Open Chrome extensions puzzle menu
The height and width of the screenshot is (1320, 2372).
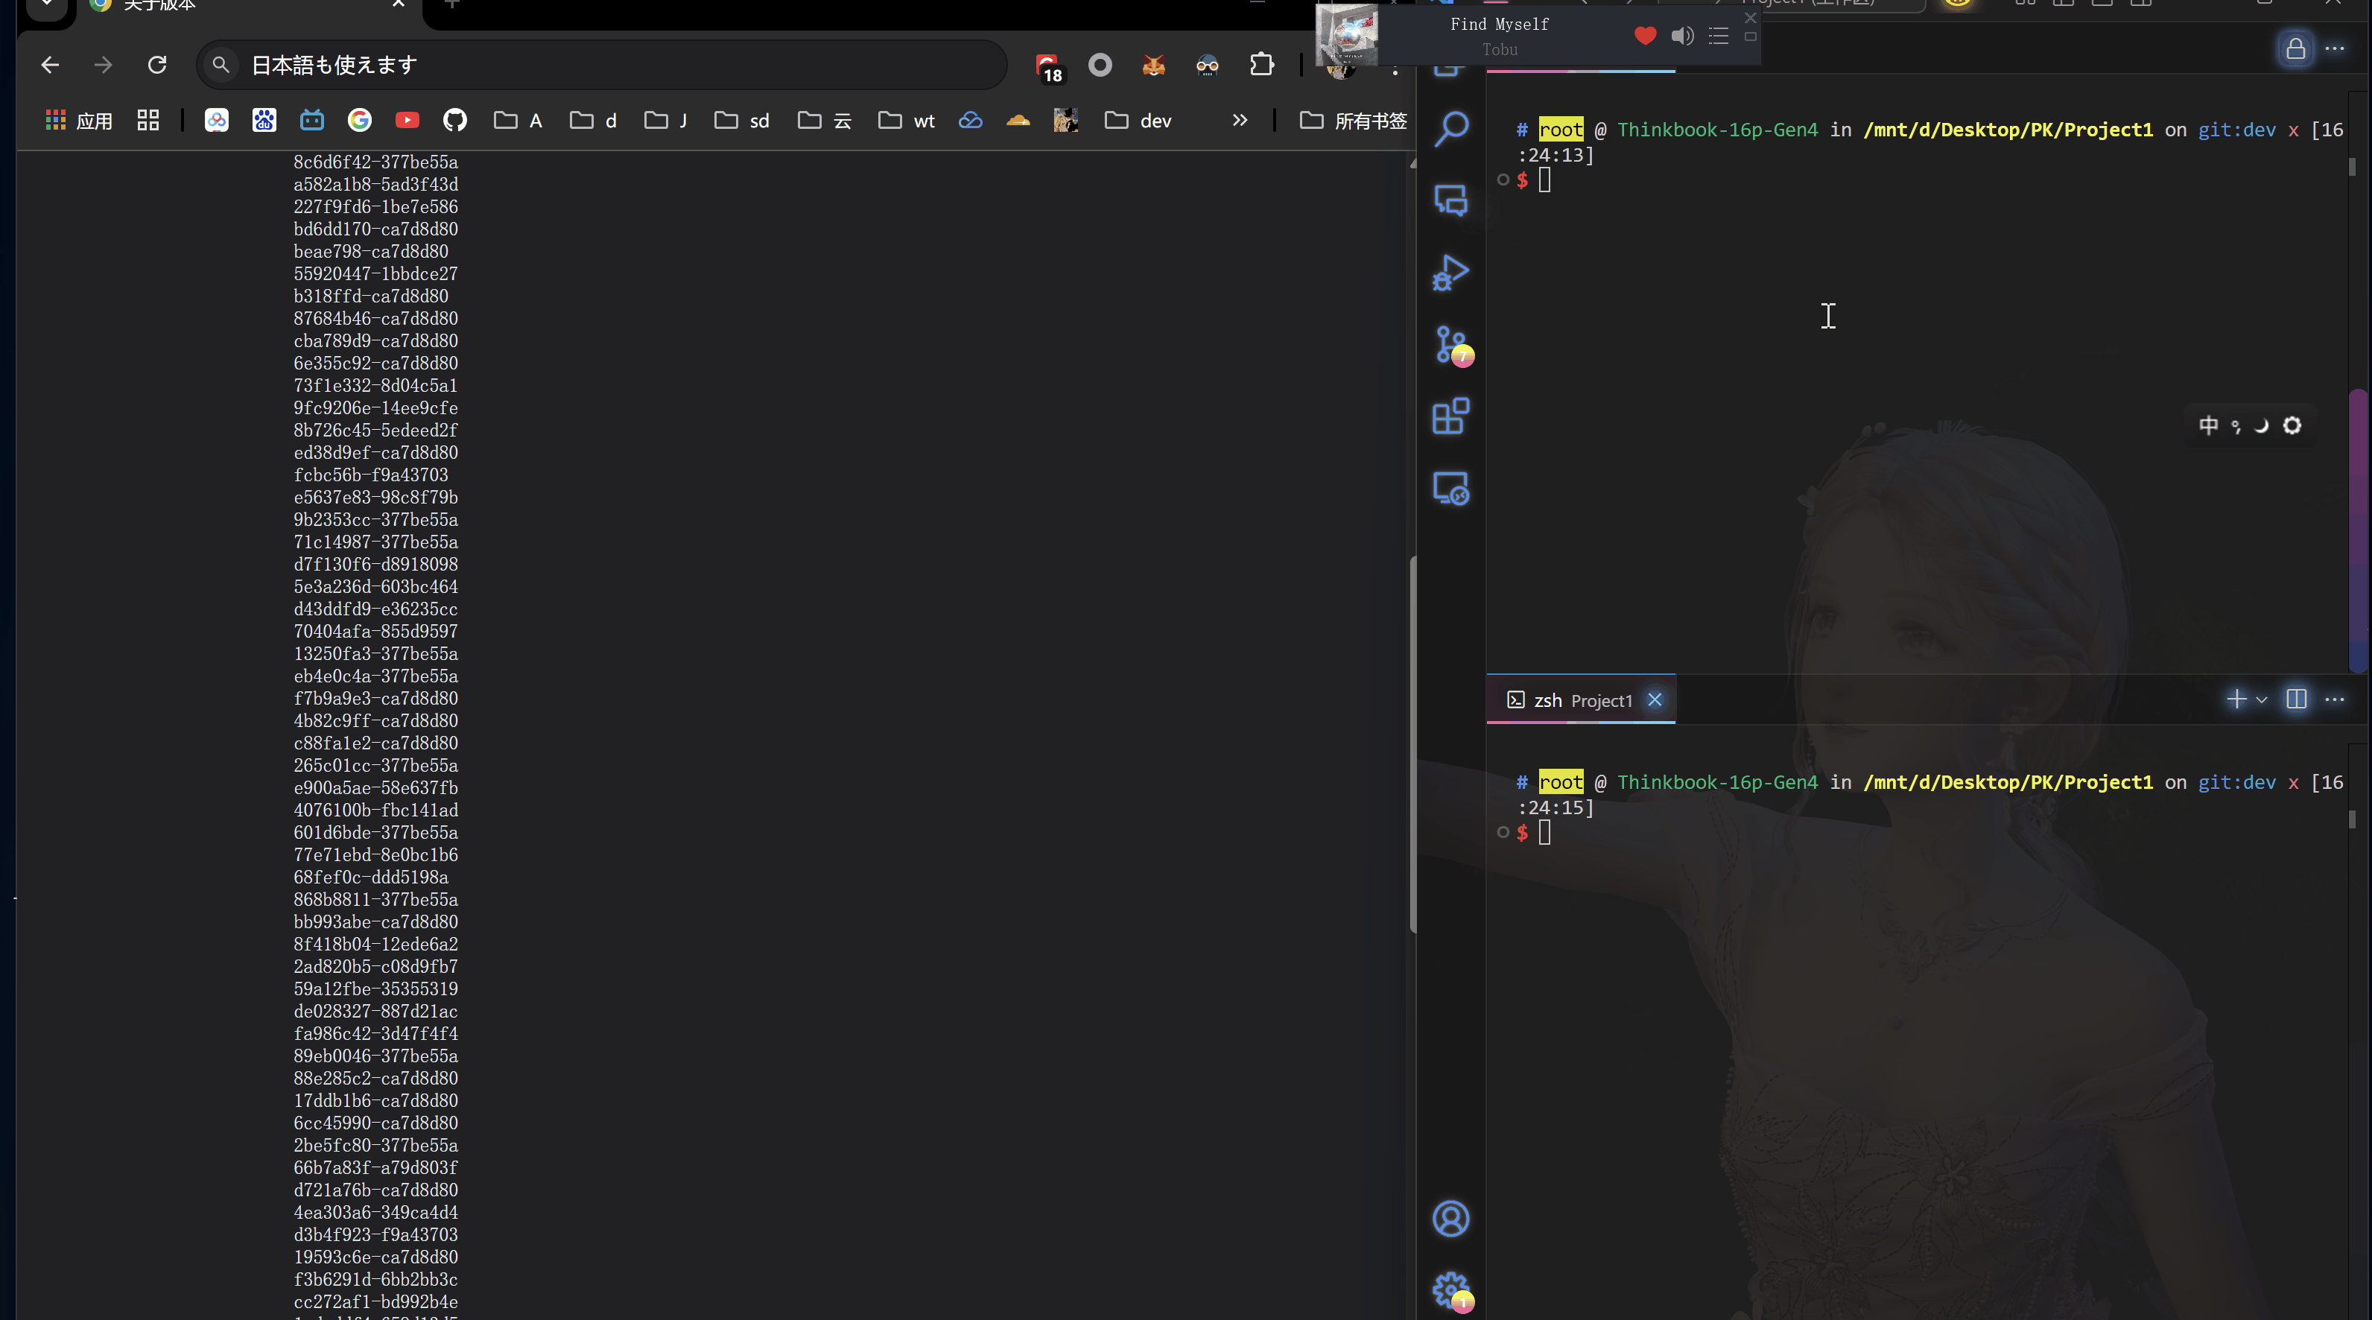(x=1261, y=64)
